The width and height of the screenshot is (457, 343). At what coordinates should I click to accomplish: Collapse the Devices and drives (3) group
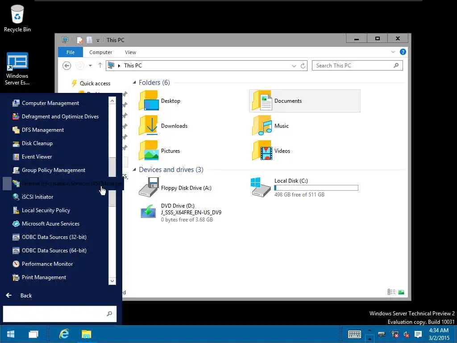tap(134, 169)
